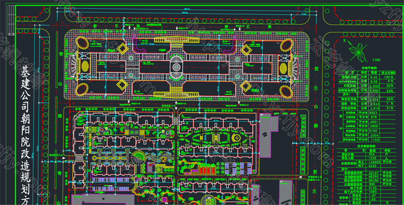Select the hatched gray building at right
The image size is (404, 205).
[265, 135]
